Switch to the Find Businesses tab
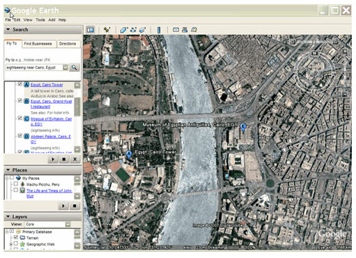 point(38,44)
